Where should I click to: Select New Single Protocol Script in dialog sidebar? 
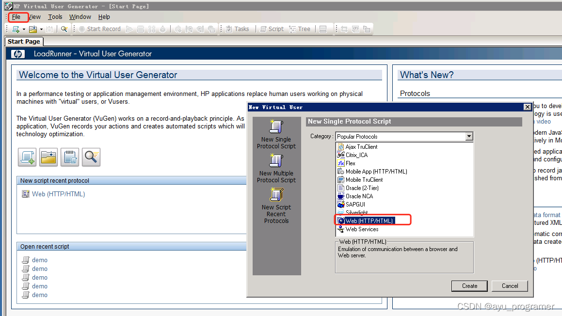276,134
